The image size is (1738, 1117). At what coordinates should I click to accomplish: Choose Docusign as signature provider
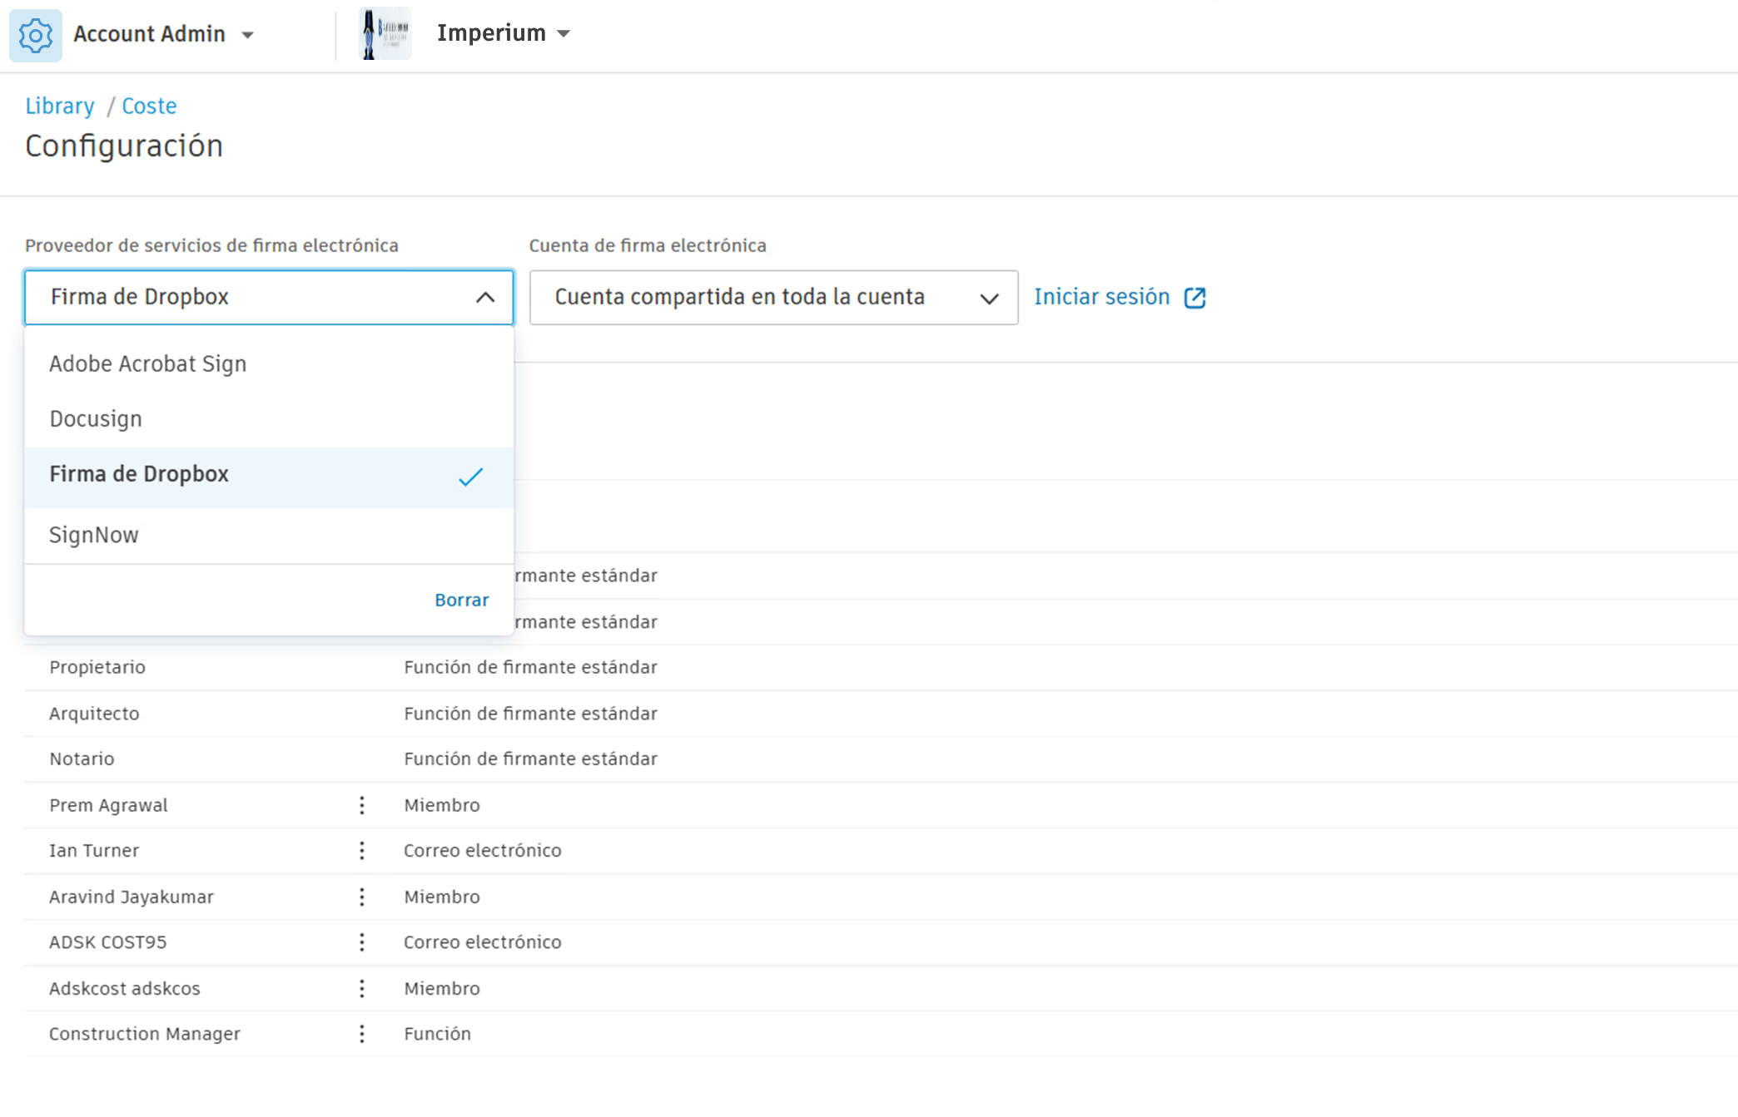[x=96, y=418]
